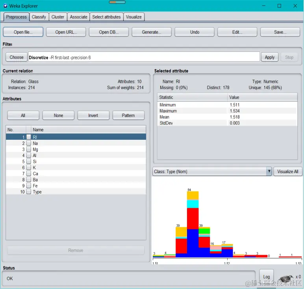Click the histogram bar labeled 17

tap(227, 251)
